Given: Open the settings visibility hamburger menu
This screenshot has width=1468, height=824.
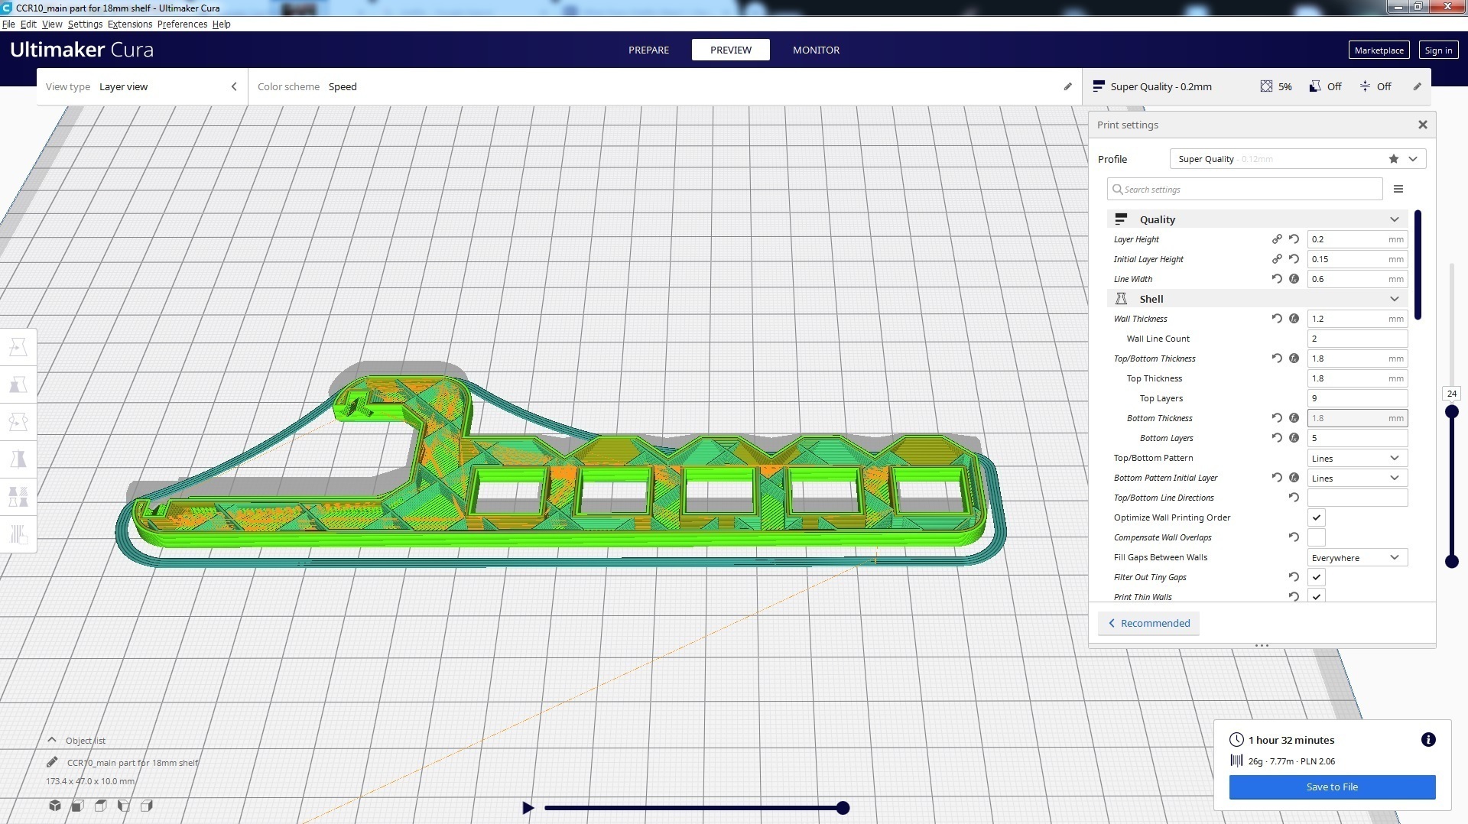Looking at the screenshot, I should coord(1398,189).
